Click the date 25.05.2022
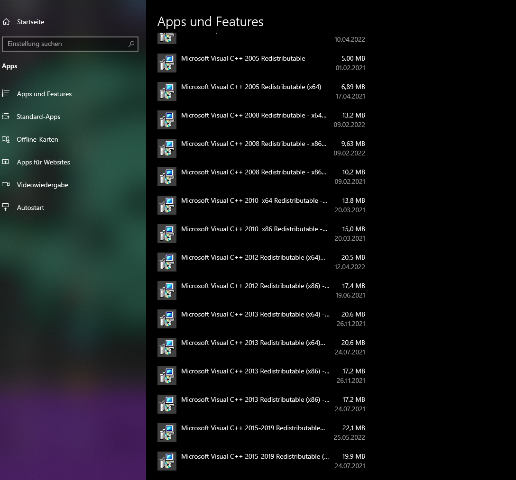Screen dimensions: 516x480 pos(349,437)
